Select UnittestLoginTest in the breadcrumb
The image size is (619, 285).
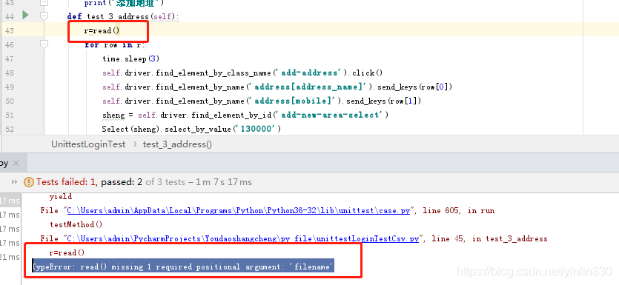coord(88,144)
